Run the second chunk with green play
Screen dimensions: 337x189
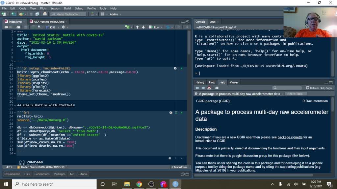[181, 113]
